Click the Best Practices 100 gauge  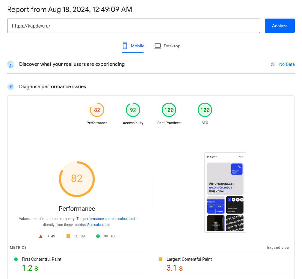tap(169, 110)
